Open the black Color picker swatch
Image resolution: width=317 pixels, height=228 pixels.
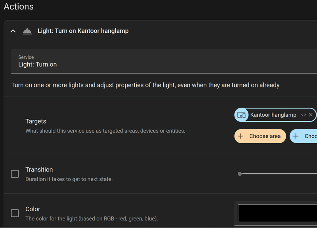pos(277,213)
